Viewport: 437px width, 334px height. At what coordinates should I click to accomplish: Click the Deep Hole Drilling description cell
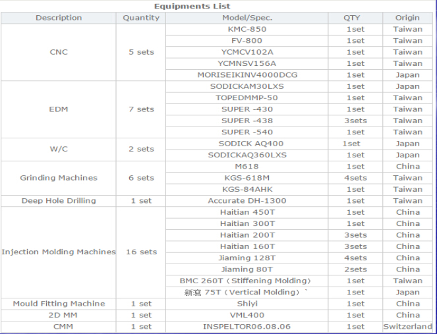tap(59, 200)
